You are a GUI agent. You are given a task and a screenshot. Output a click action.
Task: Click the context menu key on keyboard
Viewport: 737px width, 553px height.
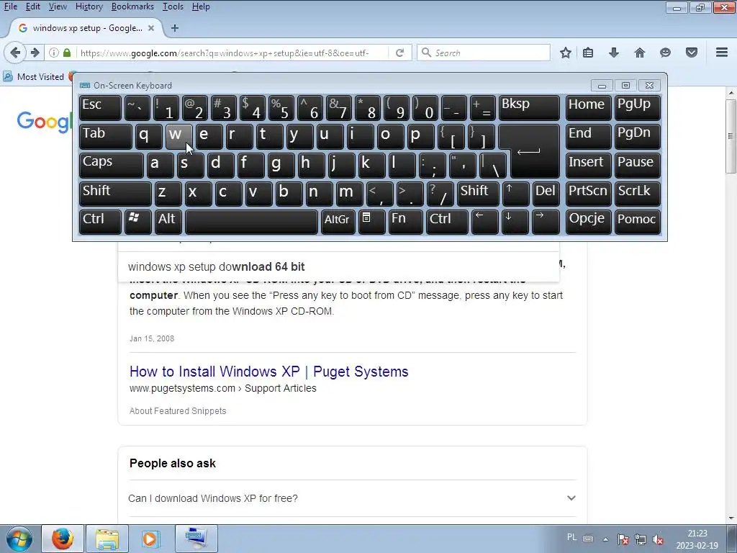click(x=372, y=222)
